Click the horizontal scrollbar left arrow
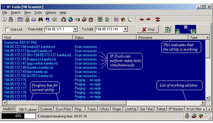This screenshot has width=213, height=123. coord(5,103)
